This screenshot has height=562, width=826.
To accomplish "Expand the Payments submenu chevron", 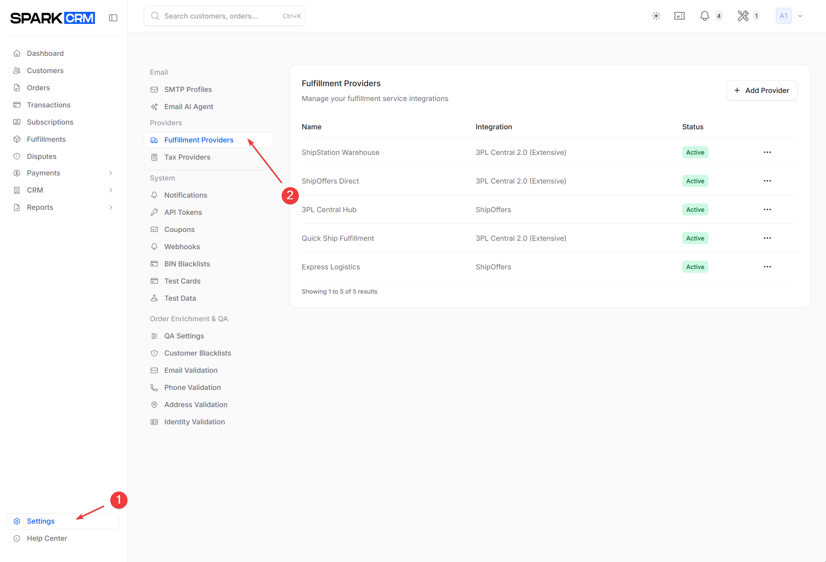I will [110, 173].
